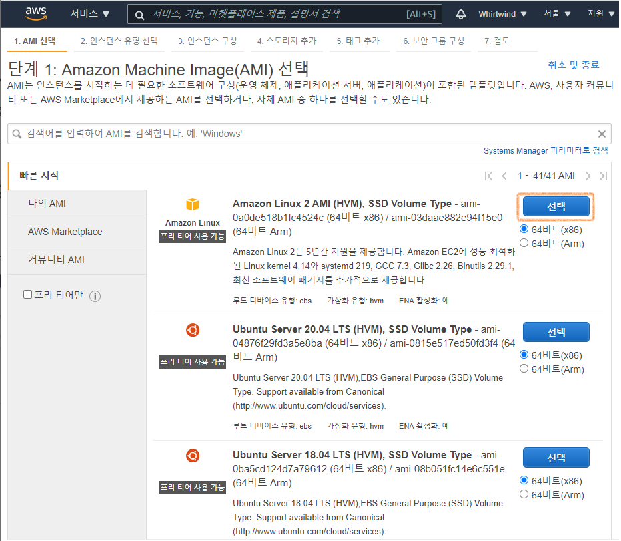This screenshot has width=621, height=541.
Task: Open 커뮤니티 AMI in sidebar
Action: pyautogui.click(x=77, y=260)
